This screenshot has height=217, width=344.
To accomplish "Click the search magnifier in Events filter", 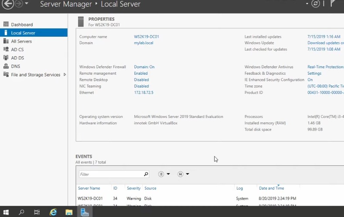I will tap(146, 174).
